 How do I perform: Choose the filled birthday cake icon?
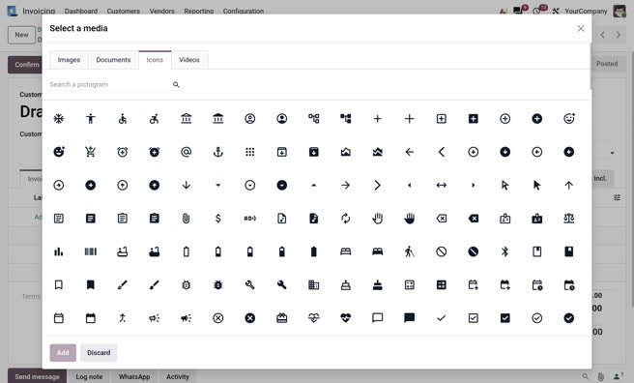[377, 284]
